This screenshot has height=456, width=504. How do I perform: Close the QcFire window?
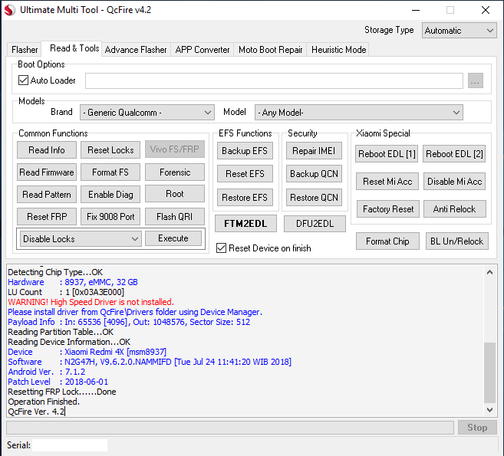point(486,10)
